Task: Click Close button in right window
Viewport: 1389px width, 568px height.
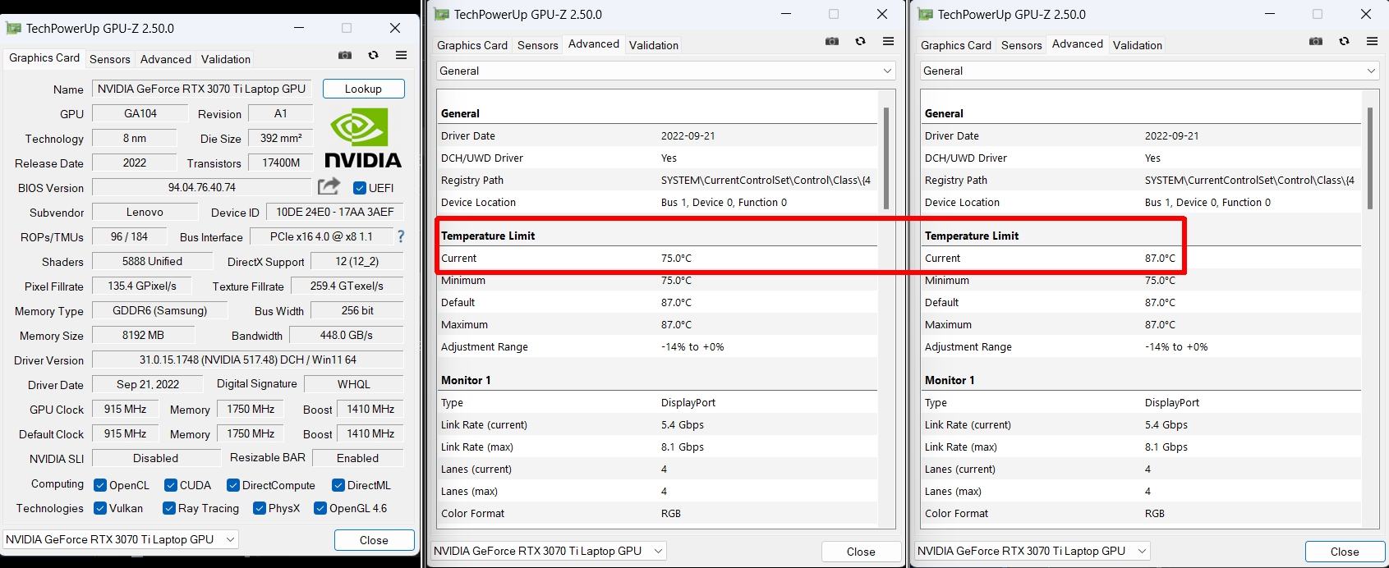Action: [1345, 552]
